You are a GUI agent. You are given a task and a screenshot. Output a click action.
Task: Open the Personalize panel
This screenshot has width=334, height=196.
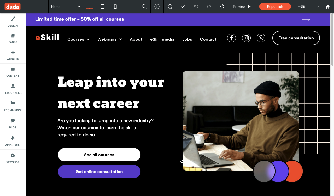tap(13, 89)
